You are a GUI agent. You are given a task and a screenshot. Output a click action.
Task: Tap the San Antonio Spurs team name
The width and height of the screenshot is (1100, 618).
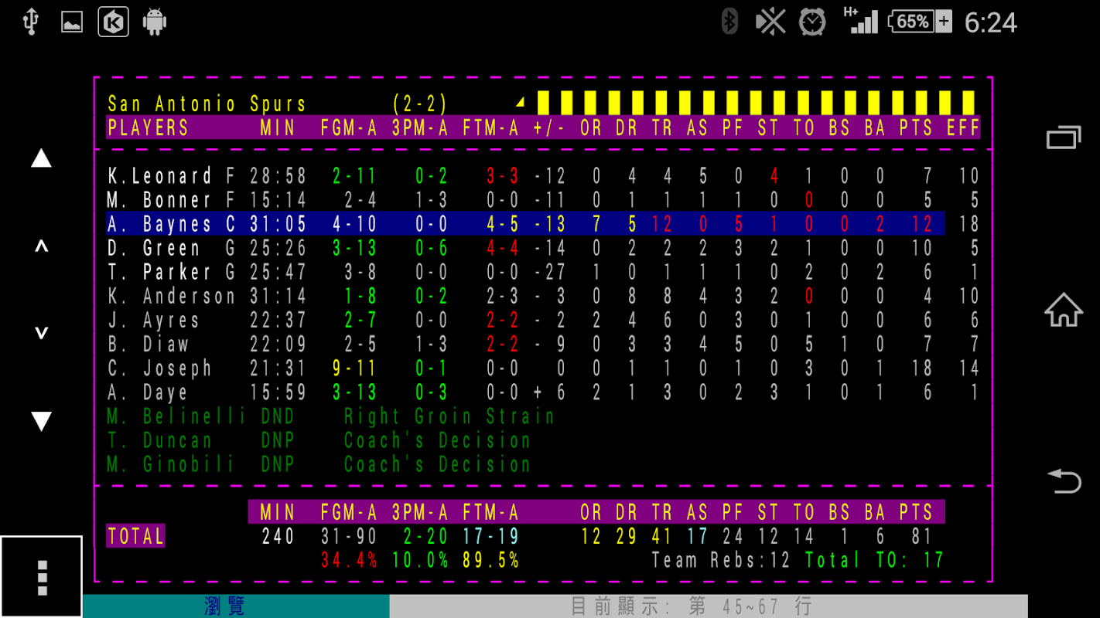[207, 104]
